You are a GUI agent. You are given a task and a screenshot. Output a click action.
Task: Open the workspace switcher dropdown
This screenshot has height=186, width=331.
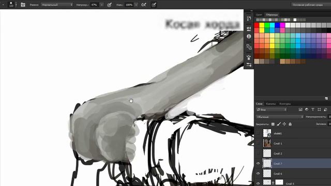(x=311, y=5)
